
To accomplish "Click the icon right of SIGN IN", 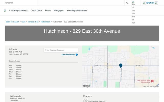I will pos(156,3).
